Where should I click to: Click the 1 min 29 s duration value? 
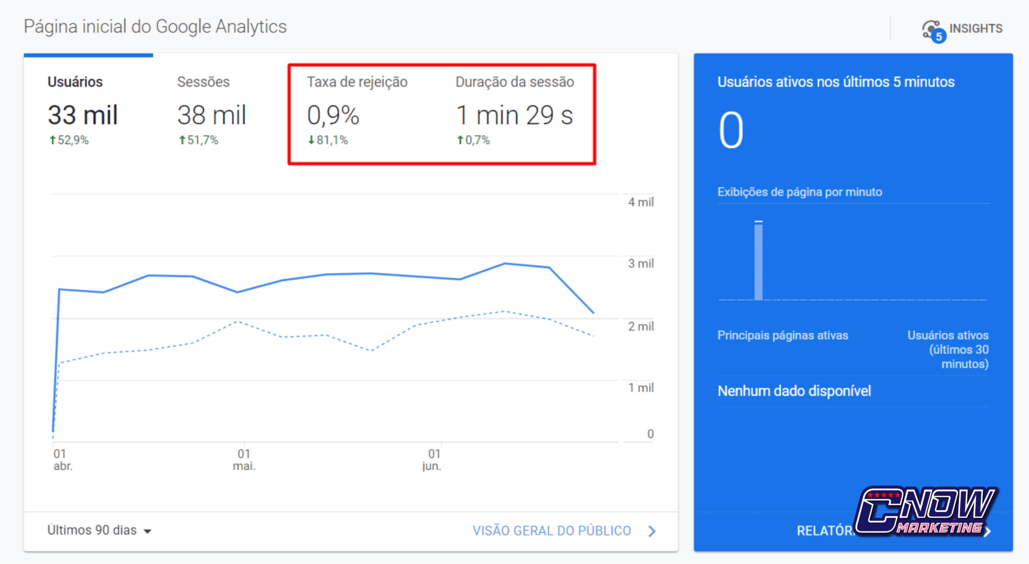[515, 116]
